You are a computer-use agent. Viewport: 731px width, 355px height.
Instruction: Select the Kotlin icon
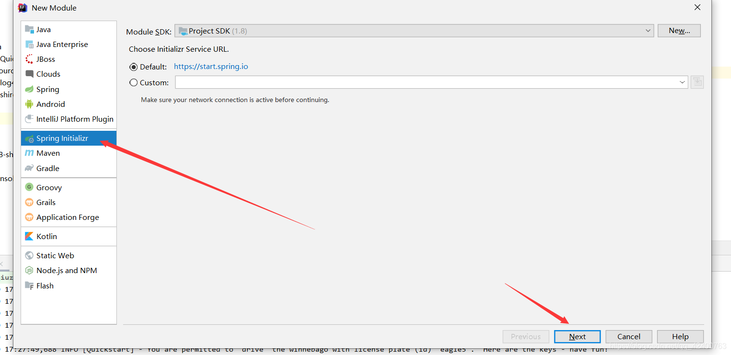(x=30, y=236)
